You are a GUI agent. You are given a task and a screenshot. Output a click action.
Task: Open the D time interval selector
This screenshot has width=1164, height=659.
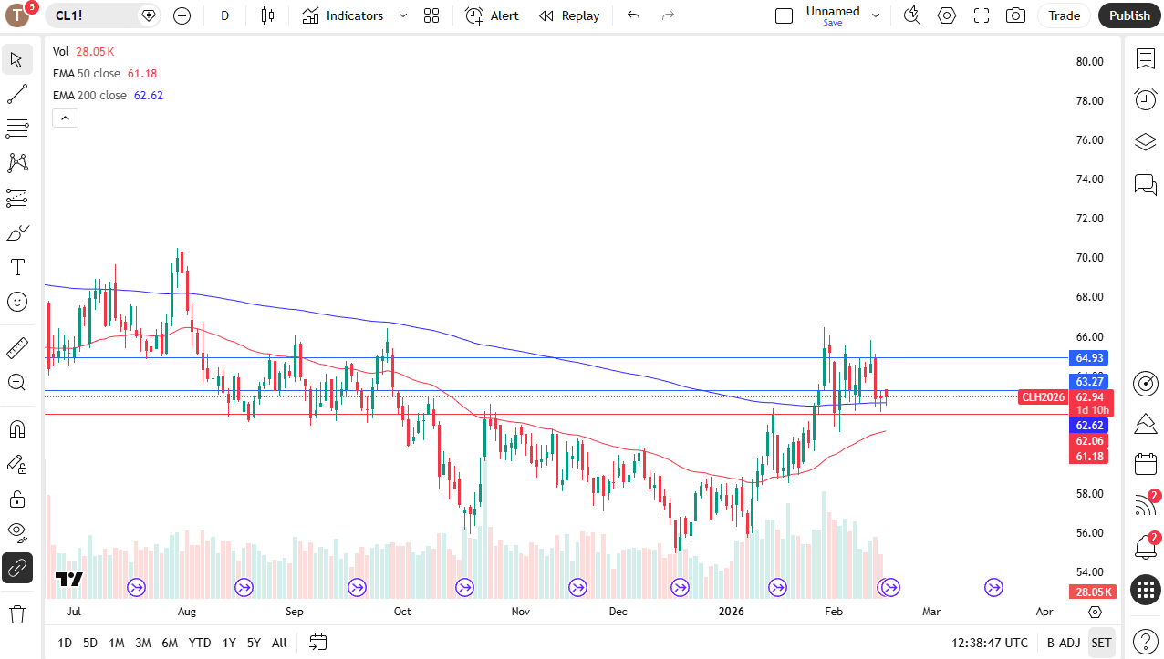pos(225,15)
